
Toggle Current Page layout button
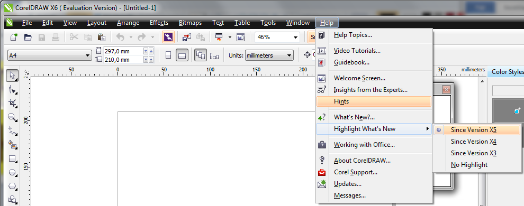(x=214, y=55)
